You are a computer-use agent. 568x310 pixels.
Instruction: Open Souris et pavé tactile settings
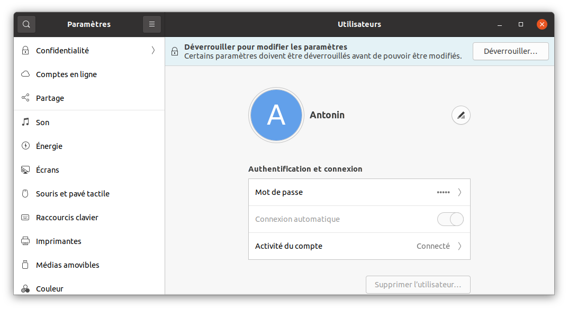(73, 194)
